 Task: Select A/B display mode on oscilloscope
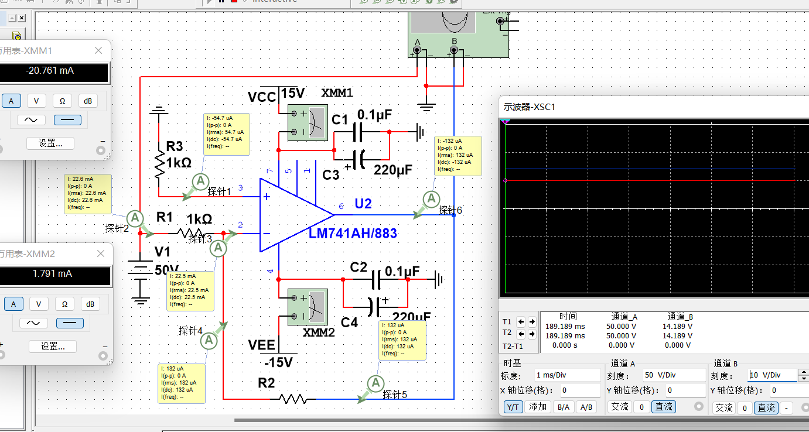click(x=586, y=407)
